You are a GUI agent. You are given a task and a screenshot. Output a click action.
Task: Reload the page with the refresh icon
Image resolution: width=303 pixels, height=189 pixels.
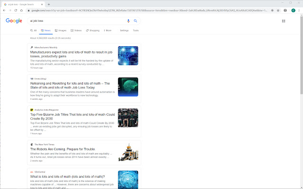[15, 9]
